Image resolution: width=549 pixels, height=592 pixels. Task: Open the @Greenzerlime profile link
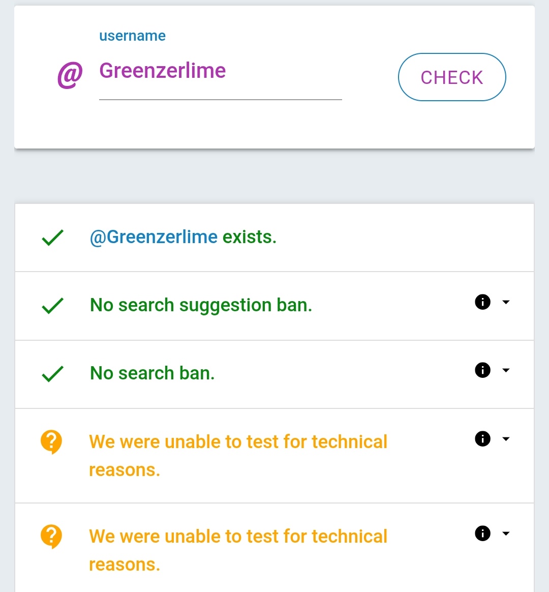tap(154, 237)
